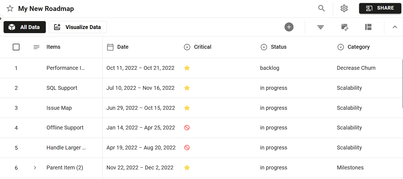The image size is (403, 179).
Task: Click the SHARE button
Action: coord(380,8)
